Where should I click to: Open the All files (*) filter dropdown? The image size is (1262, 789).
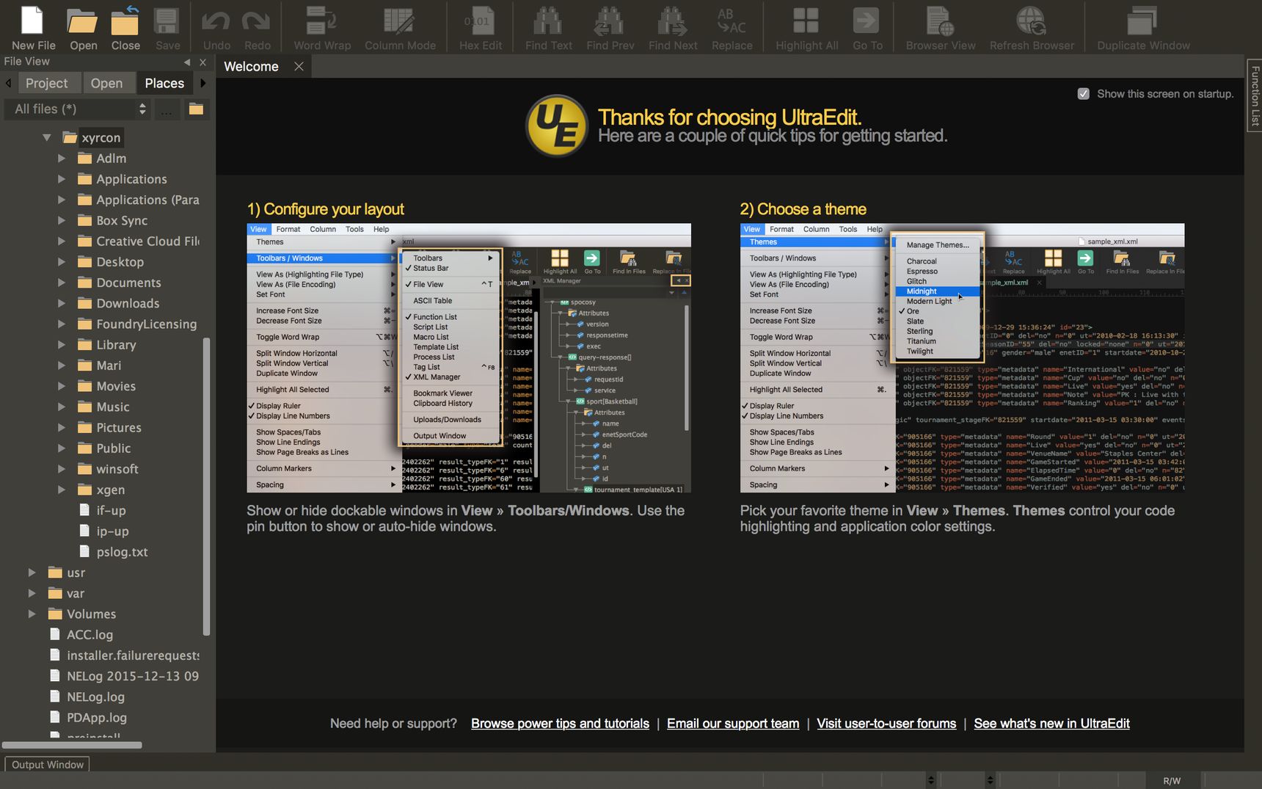(79, 109)
